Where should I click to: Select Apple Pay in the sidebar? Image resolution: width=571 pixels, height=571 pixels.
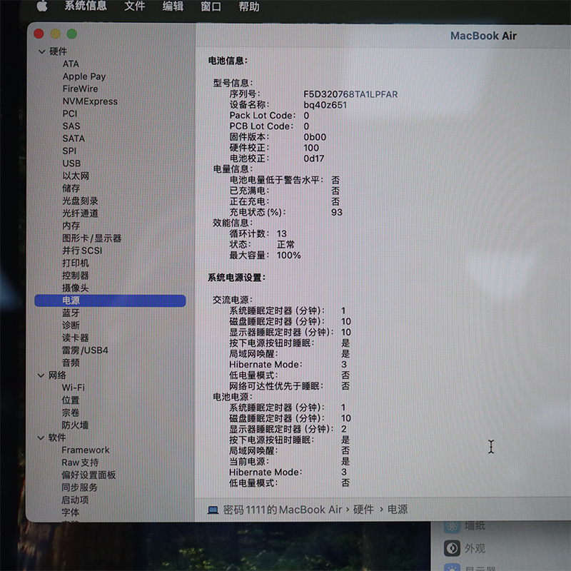coord(84,76)
